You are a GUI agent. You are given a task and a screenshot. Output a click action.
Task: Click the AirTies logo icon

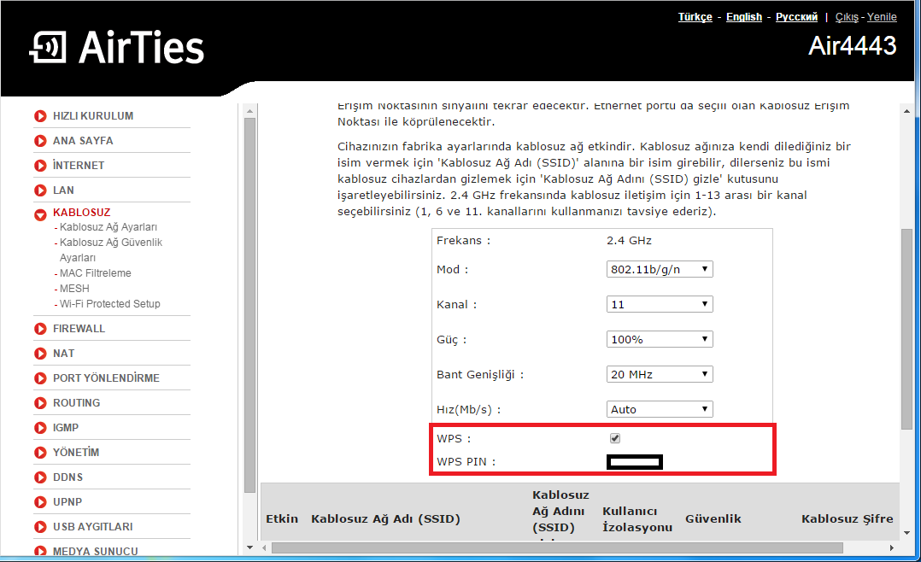(x=48, y=47)
